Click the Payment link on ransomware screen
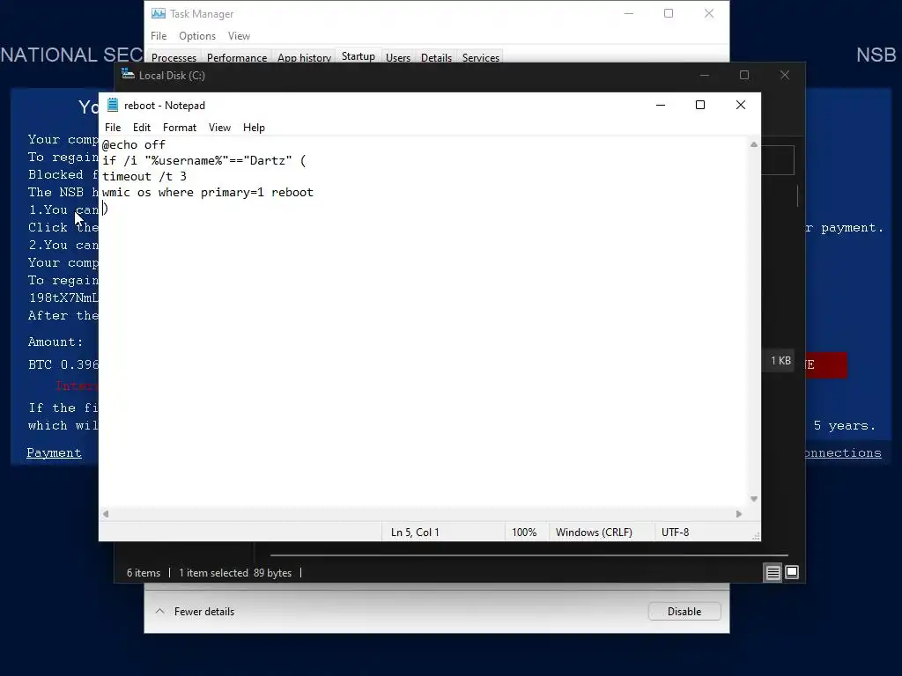Image resolution: width=902 pixels, height=676 pixels. pos(54,453)
